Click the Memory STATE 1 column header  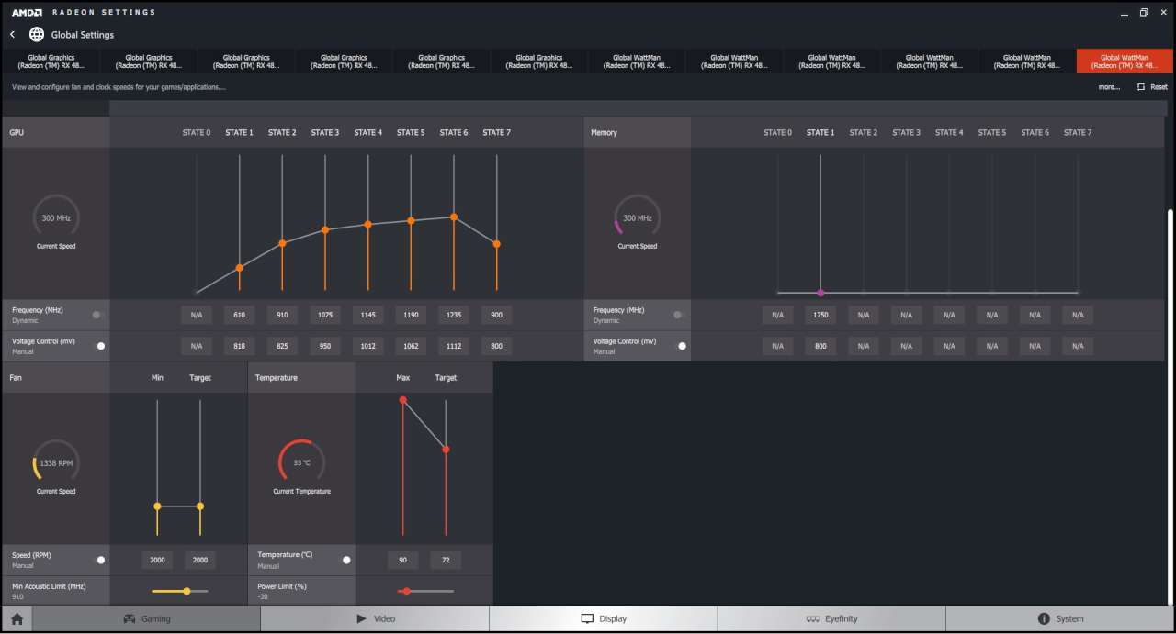tap(820, 132)
